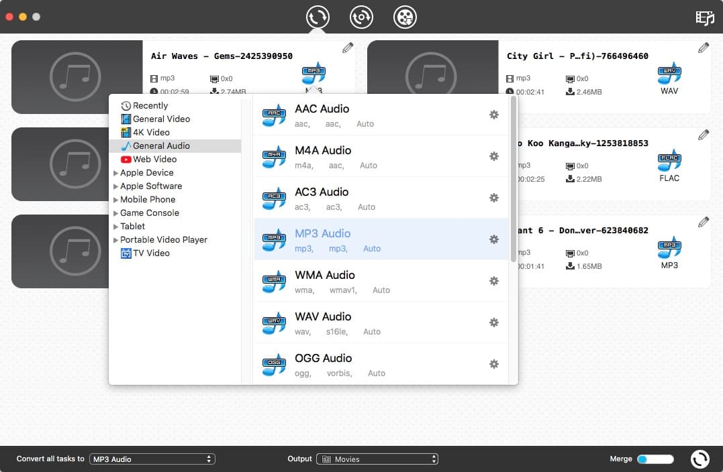Click the Convert toolbar icon at top
Screen dimensions: 723x472
pyautogui.click(x=317, y=17)
